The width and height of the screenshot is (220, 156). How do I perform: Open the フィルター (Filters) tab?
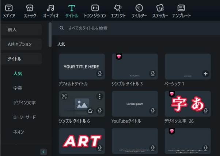click(139, 11)
